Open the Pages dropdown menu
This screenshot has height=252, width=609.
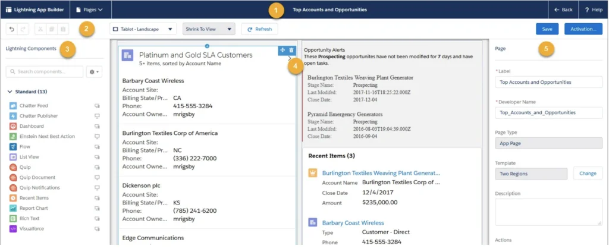(x=90, y=10)
